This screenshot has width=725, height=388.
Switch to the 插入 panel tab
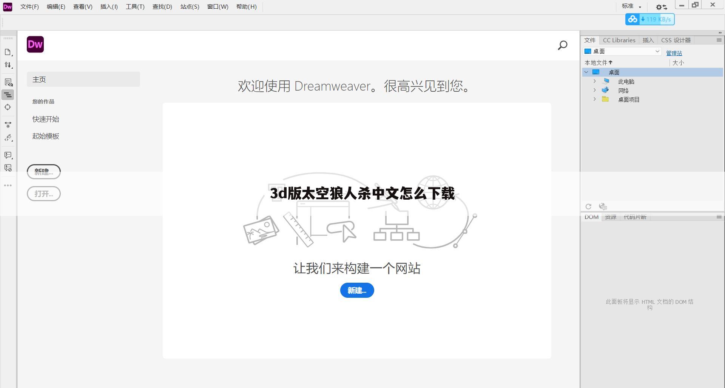tap(648, 40)
